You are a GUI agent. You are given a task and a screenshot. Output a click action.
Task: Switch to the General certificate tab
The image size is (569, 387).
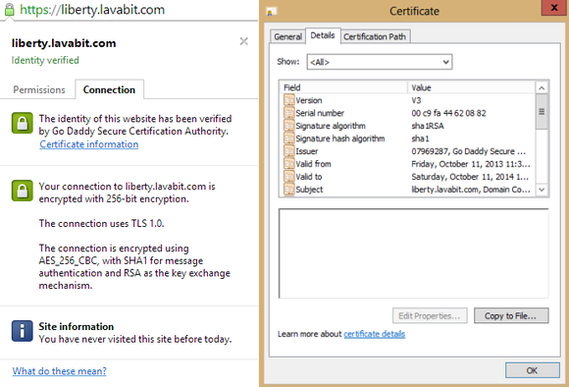(287, 36)
